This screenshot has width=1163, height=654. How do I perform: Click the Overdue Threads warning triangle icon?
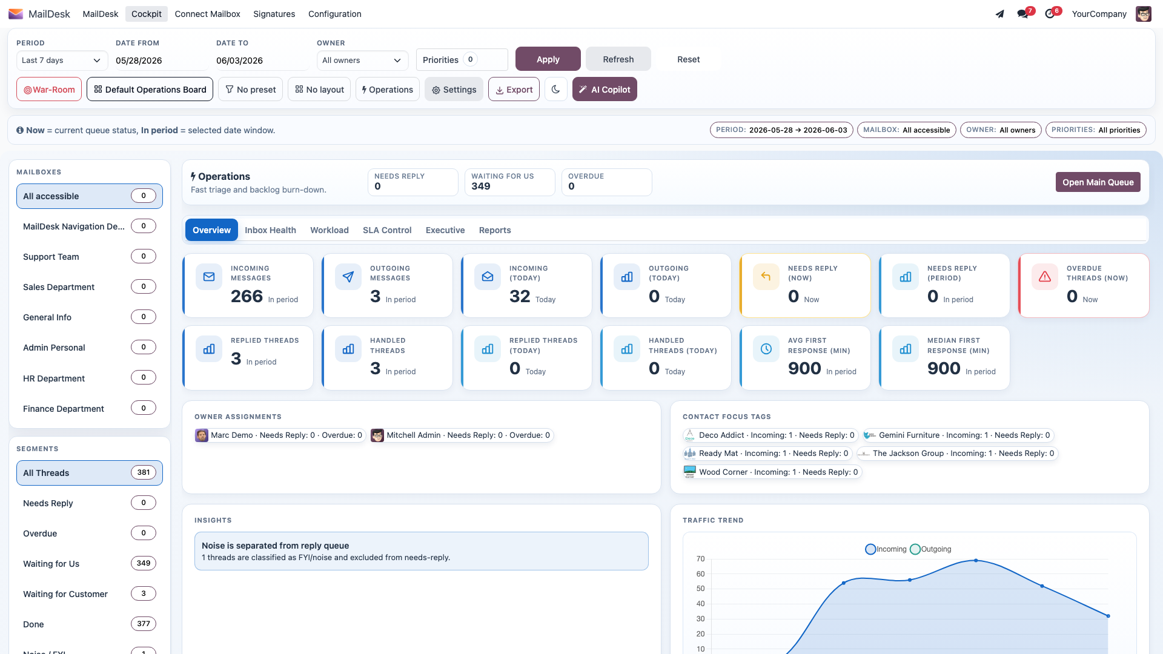1045,277
